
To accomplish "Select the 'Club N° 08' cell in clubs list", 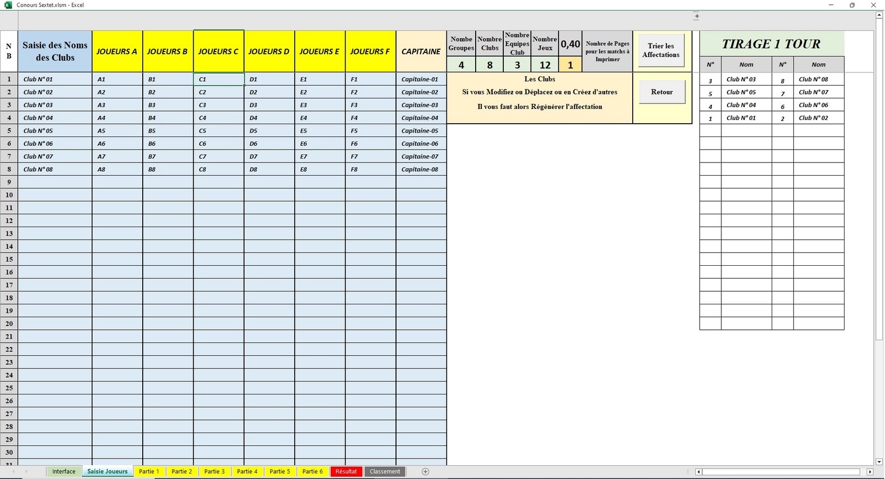I will point(55,169).
